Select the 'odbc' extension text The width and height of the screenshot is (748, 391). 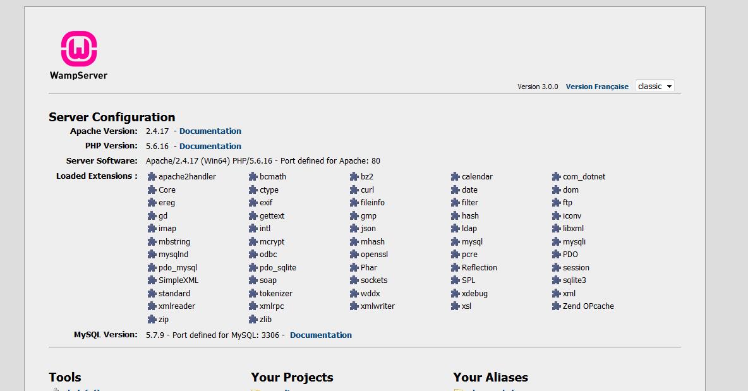pyautogui.click(x=268, y=255)
